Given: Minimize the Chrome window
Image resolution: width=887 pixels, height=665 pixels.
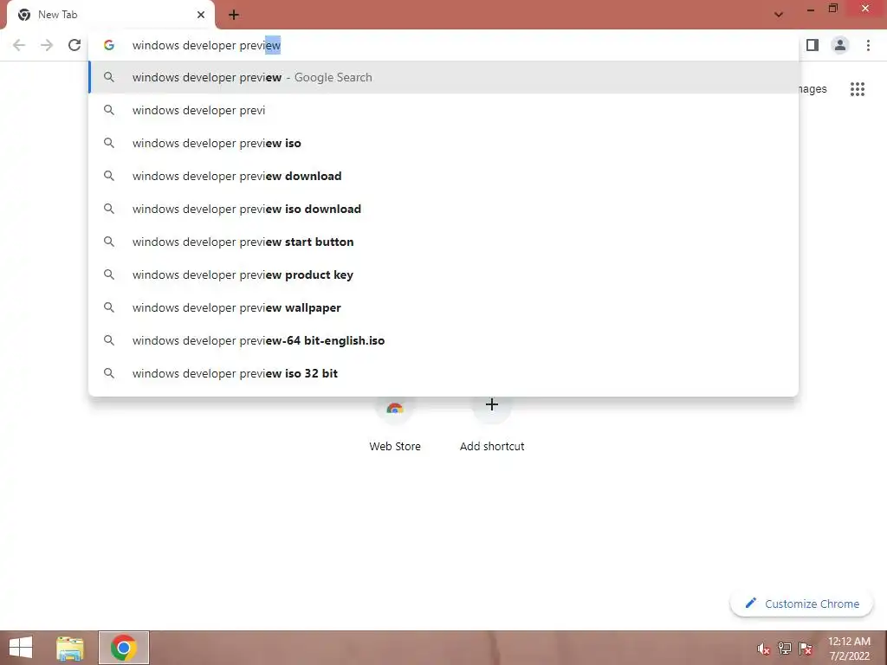Looking at the screenshot, I should (810, 9).
